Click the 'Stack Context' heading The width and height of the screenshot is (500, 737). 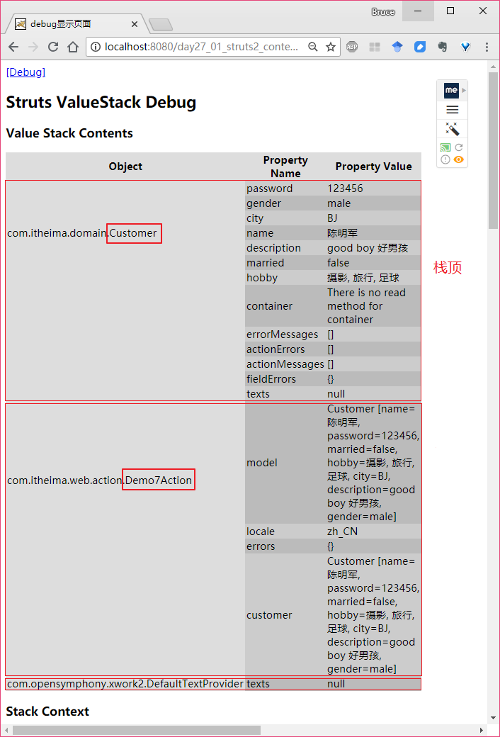point(47,711)
